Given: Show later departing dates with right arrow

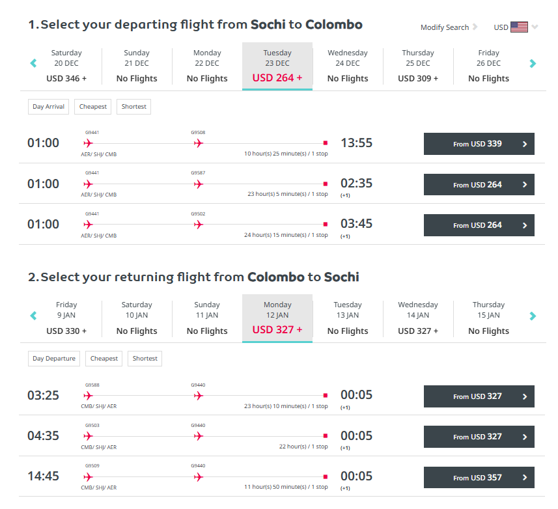Looking at the screenshot, I should pos(533,63).
